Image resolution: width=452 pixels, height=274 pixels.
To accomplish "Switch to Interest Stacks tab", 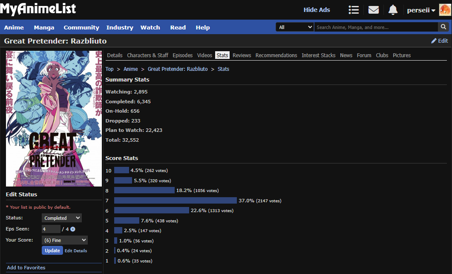I will (x=319, y=55).
